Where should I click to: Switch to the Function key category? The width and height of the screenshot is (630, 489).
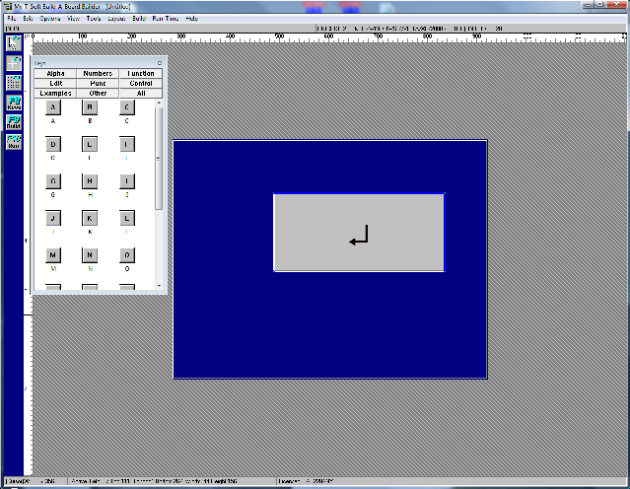140,74
